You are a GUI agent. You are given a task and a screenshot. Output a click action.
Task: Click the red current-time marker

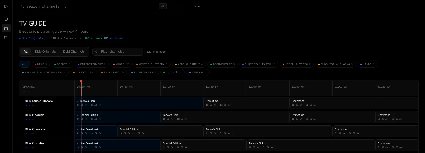pos(81,81)
